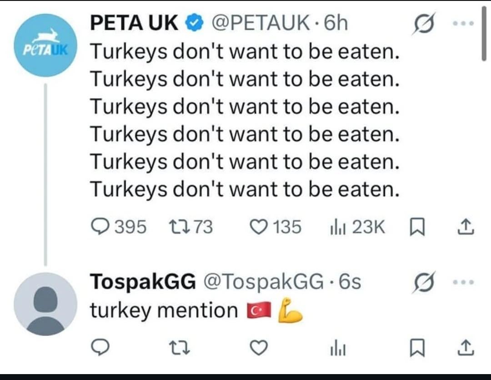Screen dimensions: 491x380
Task: Retweet the PETA UK post
Action: tap(175, 227)
